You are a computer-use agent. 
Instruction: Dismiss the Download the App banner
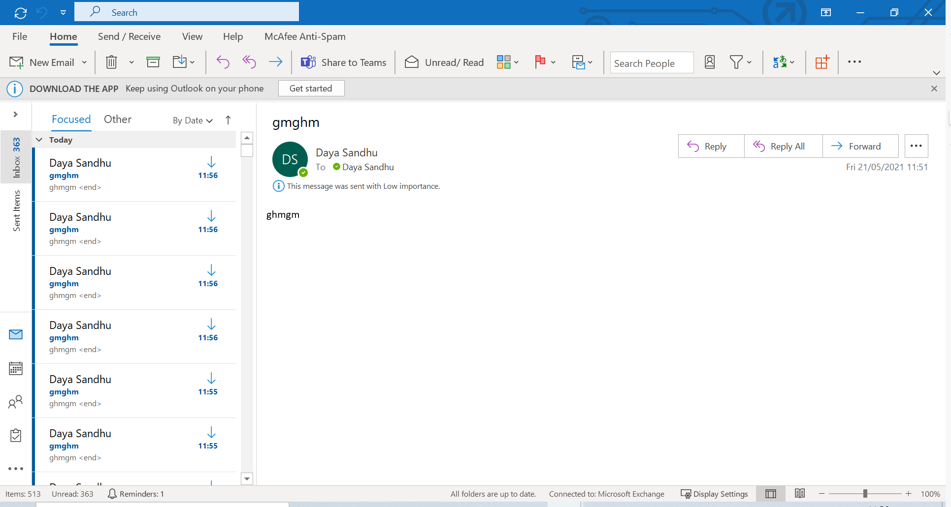tap(934, 89)
